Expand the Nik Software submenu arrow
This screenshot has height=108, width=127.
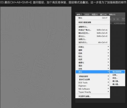click(108, 88)
